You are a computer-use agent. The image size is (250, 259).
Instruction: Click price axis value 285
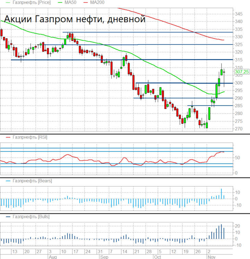pyautogui.click(x=239, y=106)
